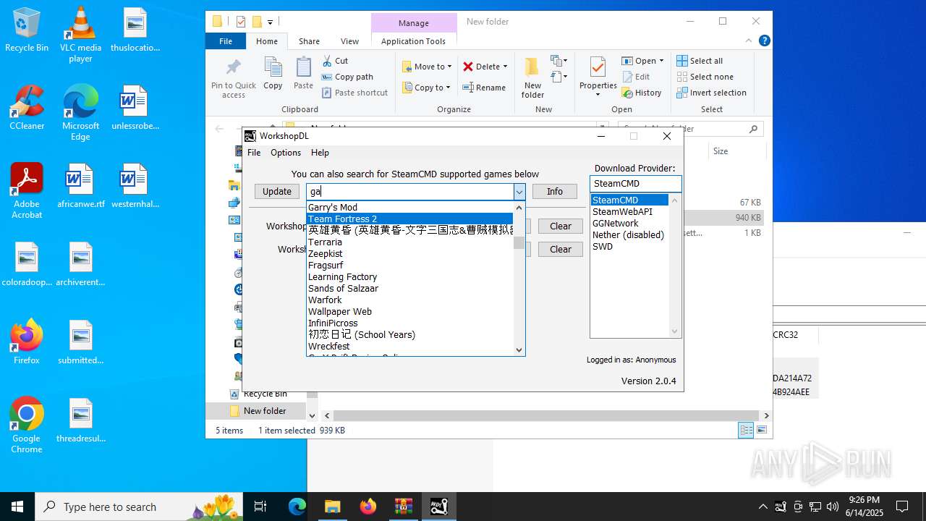Viewport: 926px width, 521px height.
Task: Click Select all in ribbon
Action: (700, 61)
